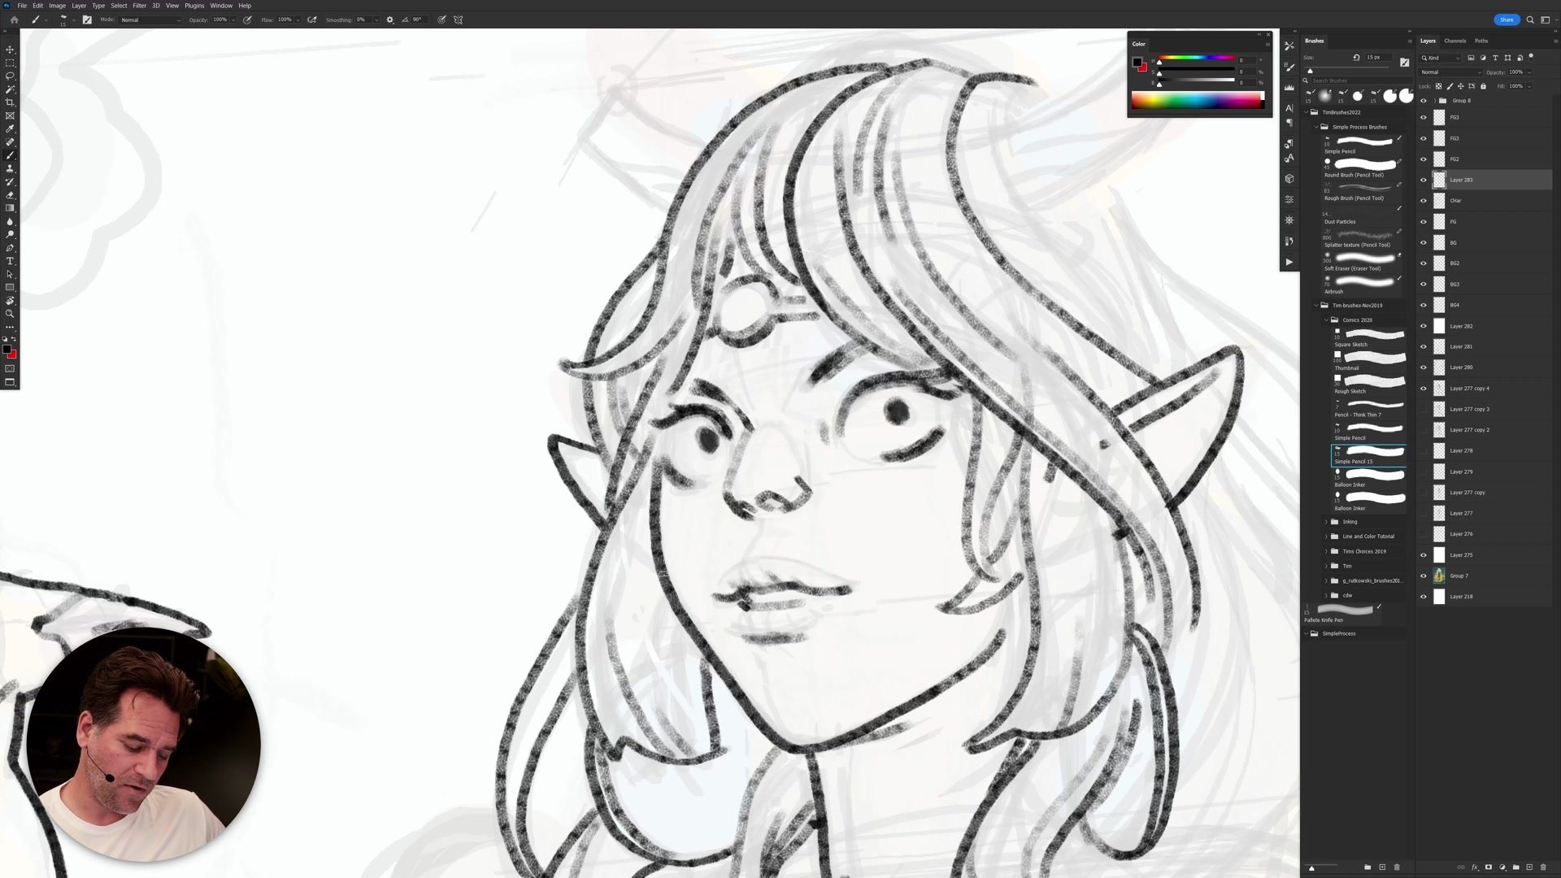This screenshot has height=878, width=1561.
Task: Open the layer blend mode dropdown
Action: coord(1450,72)
